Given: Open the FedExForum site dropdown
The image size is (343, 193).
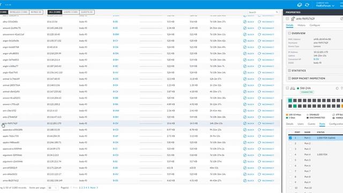Looking at the screenshot, I should click(325, 6).
